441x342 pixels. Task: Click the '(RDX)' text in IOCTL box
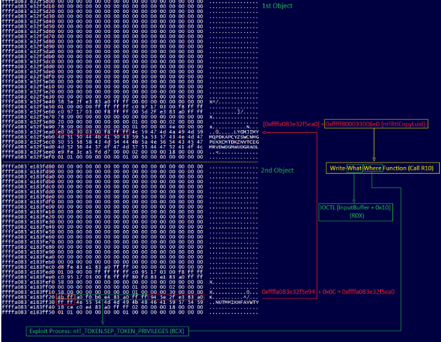pyautogui.click(x=353, y=215)
